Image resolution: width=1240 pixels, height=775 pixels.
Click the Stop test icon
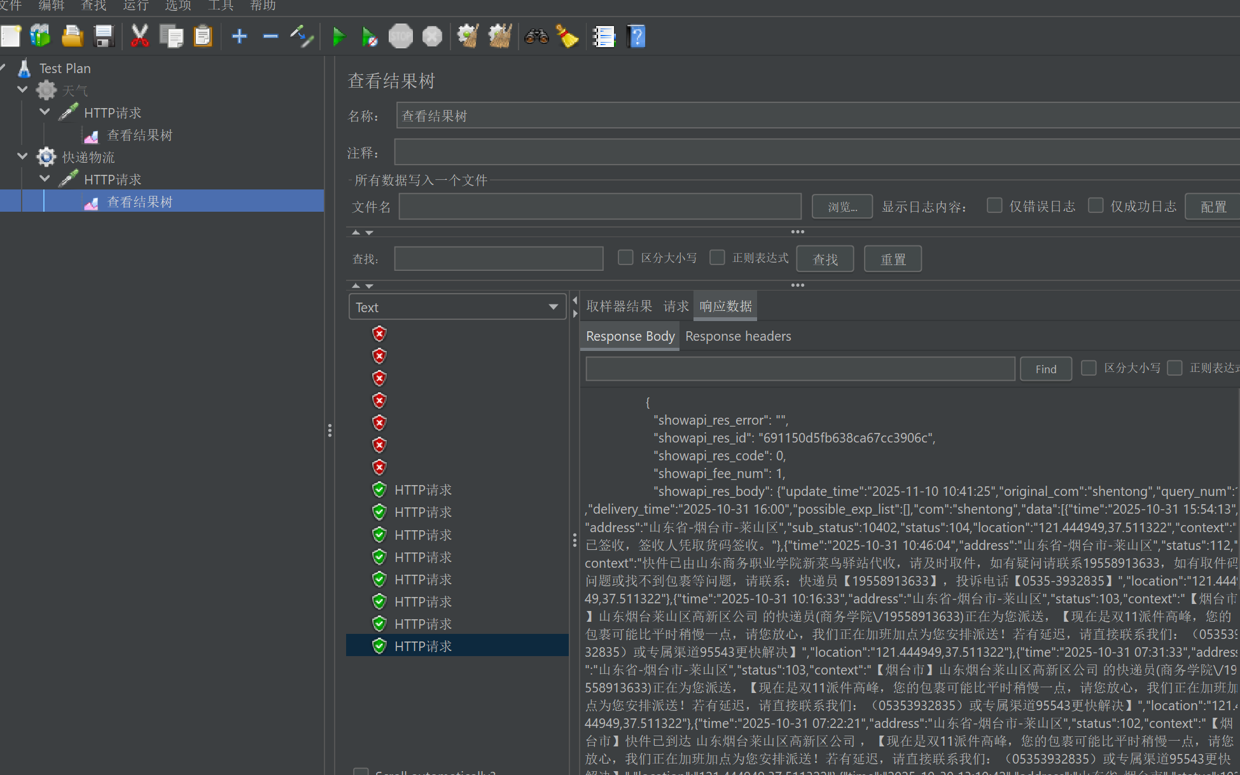point(401,37)
